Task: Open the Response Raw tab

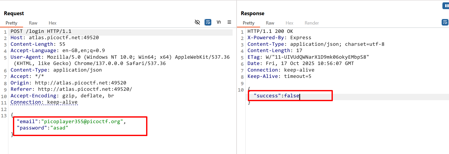Action: (270, 23)
